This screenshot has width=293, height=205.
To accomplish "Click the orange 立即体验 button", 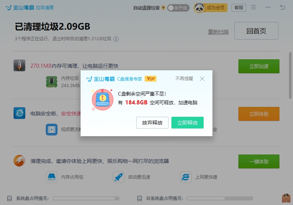I will pos(259,114).
